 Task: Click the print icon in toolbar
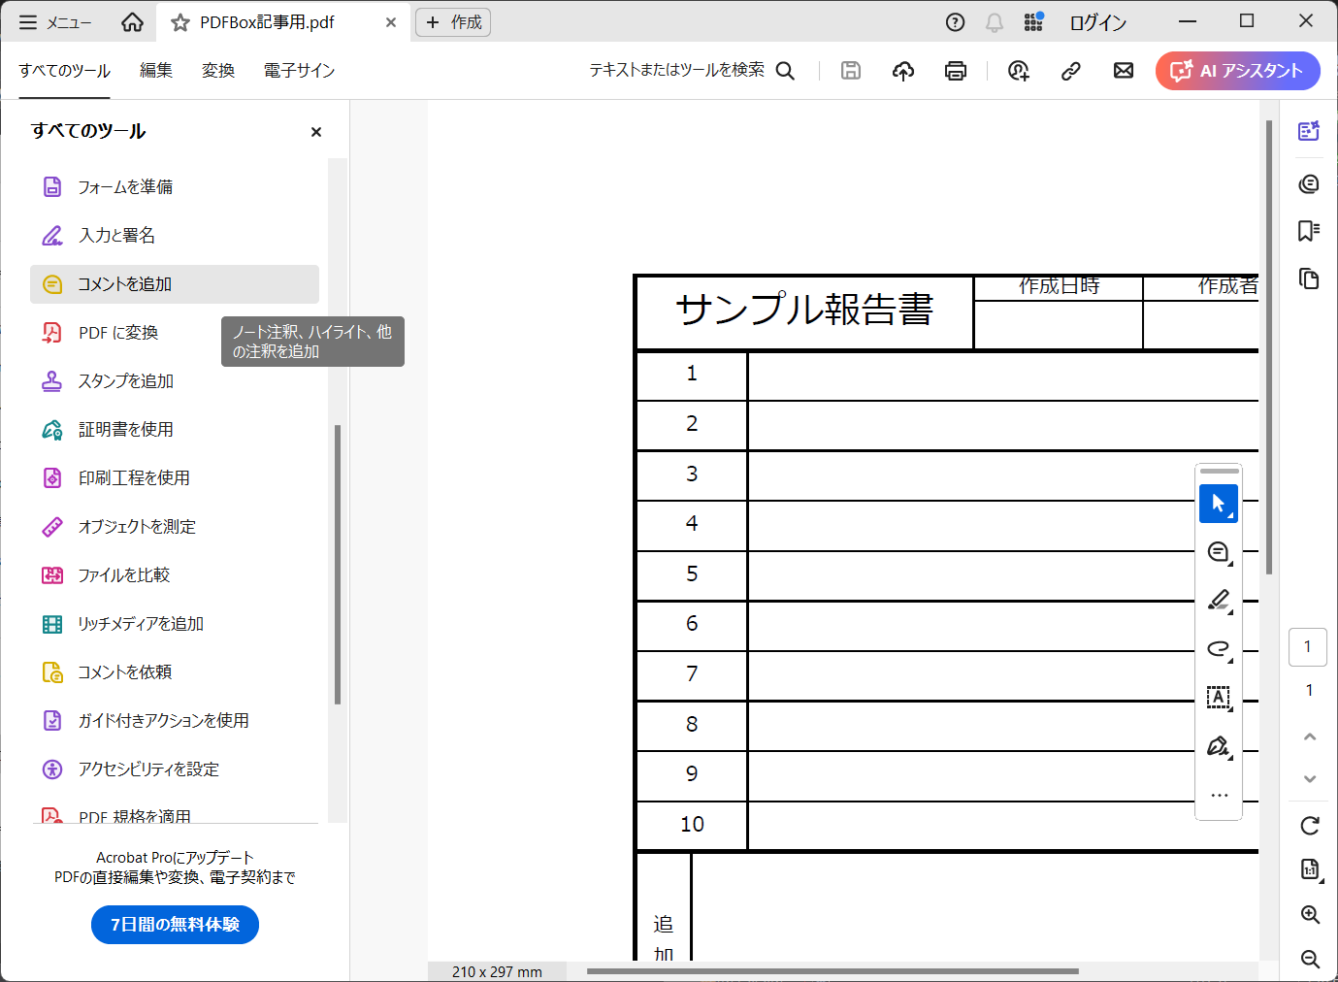tap(955, 71)
